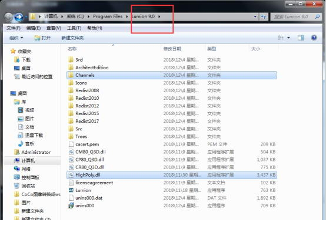The width and height of the screenshot is (326, 229).
Task: Open 迅雷下载 in navigation pane
Action: tap(34, 136)
